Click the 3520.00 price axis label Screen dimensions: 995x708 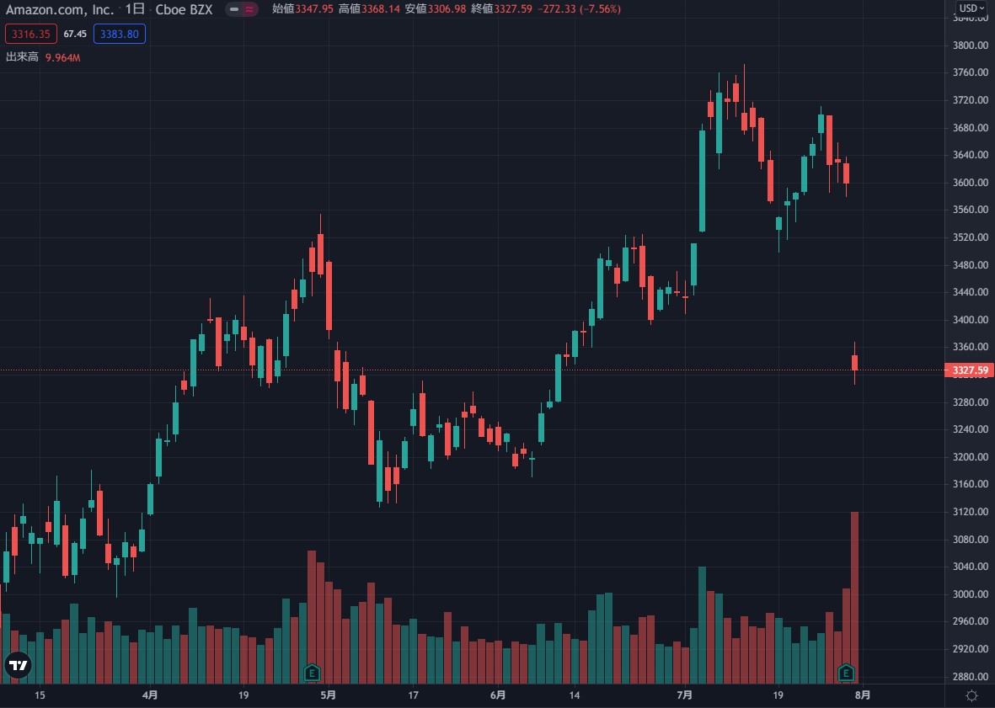[x=971, y=237]
